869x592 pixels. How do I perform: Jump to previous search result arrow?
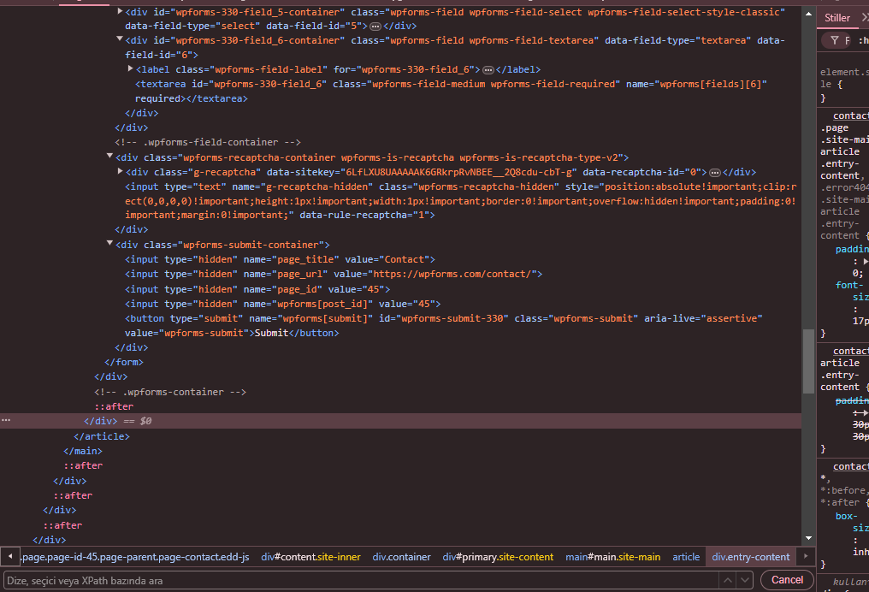pyautogui.click(x=728, y=580)
